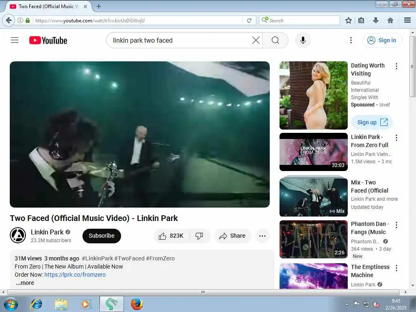Select the Two Faced browser tab
The width and height of the screenshot is (416, 312).
tap(48, 6)
